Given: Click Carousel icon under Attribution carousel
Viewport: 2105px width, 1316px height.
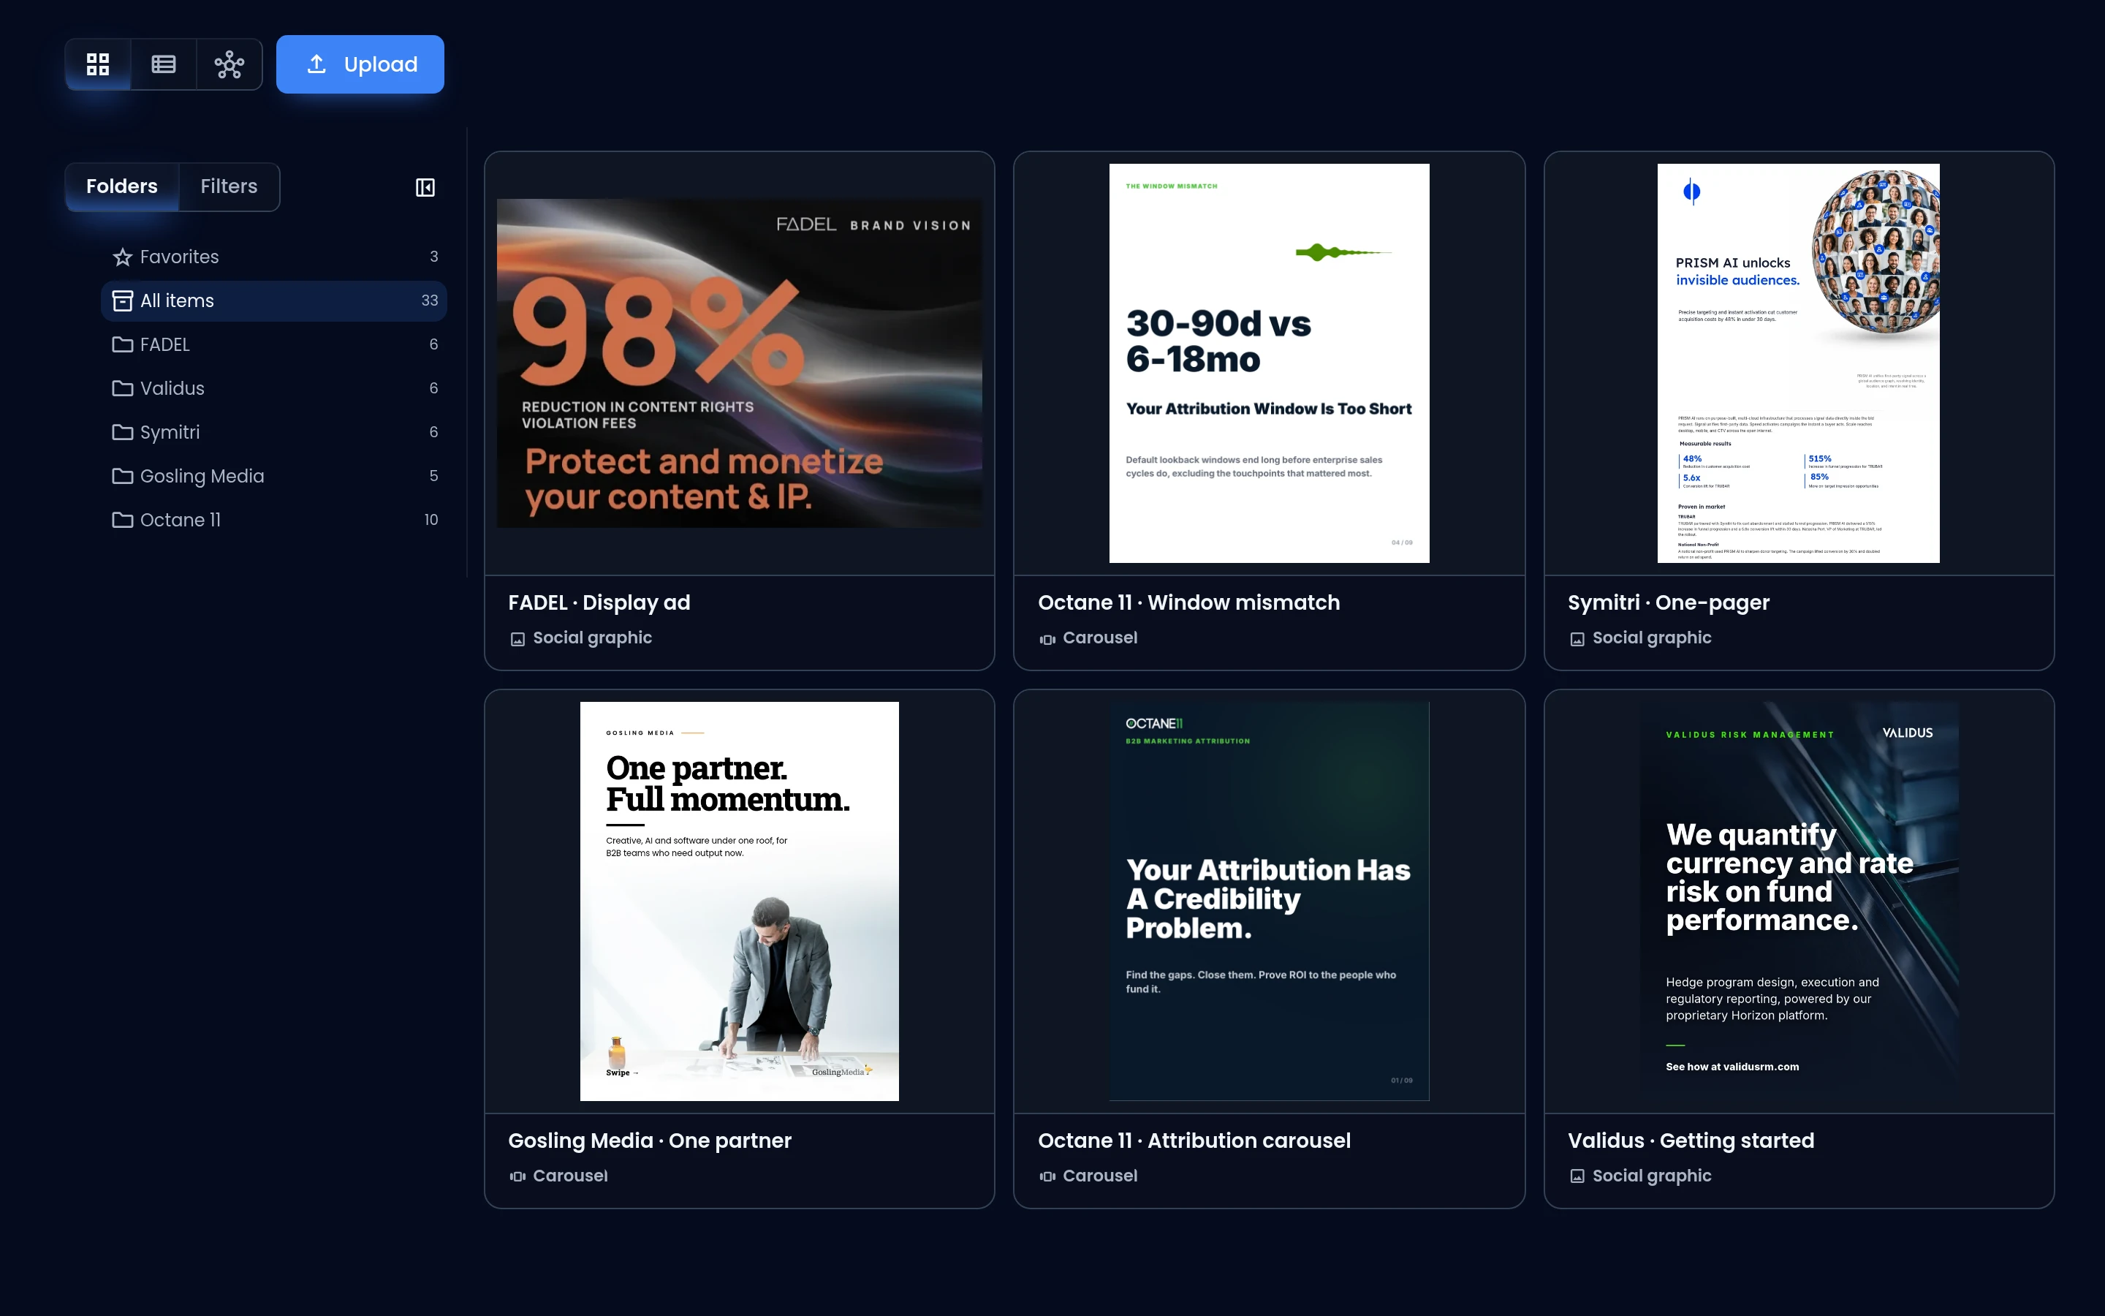Looking at the screenshot, I should click(x=1047, y=1177).
